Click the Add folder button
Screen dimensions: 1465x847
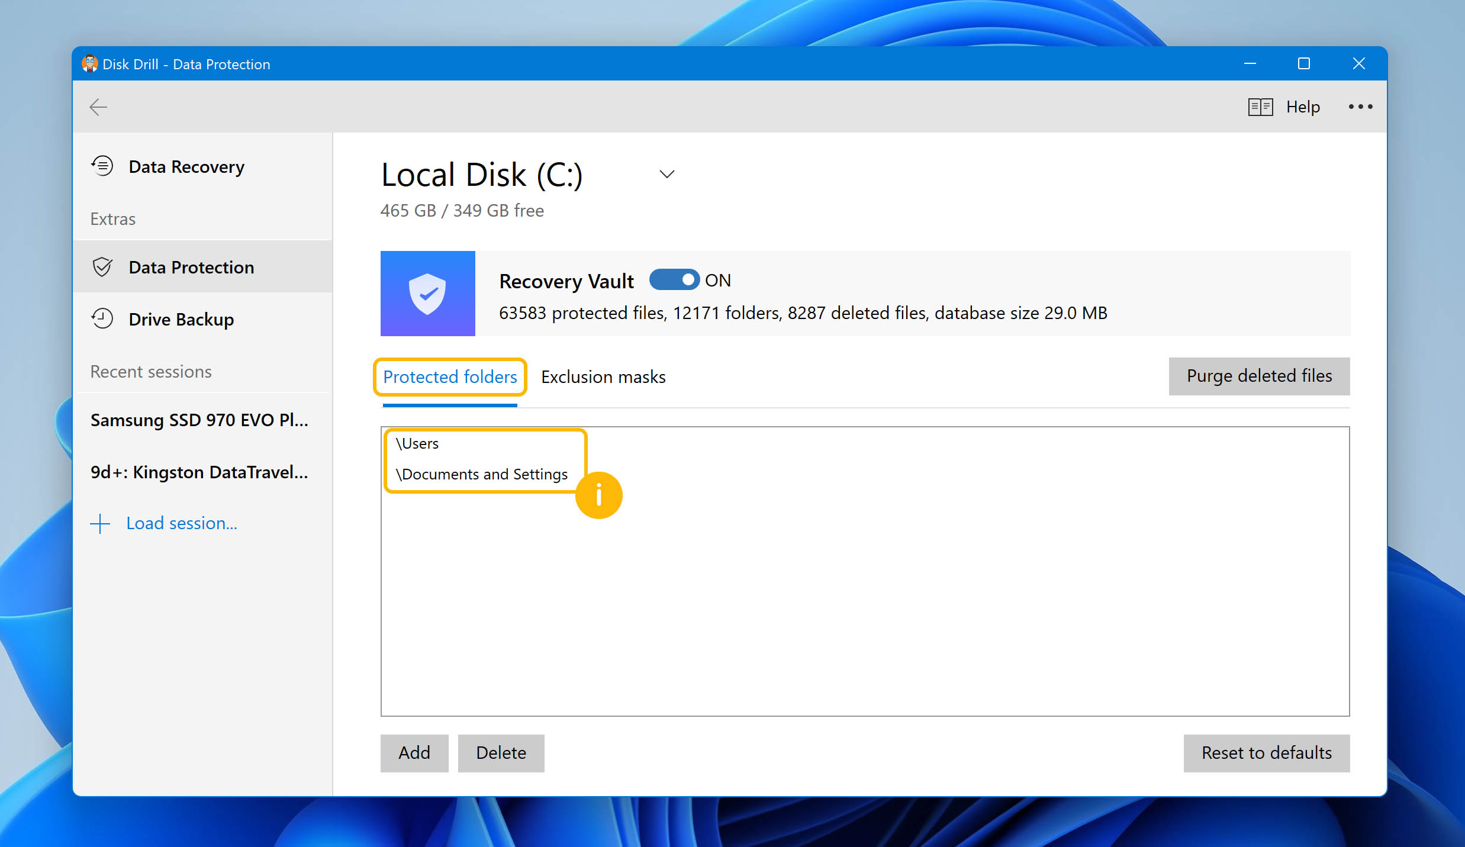413,752
